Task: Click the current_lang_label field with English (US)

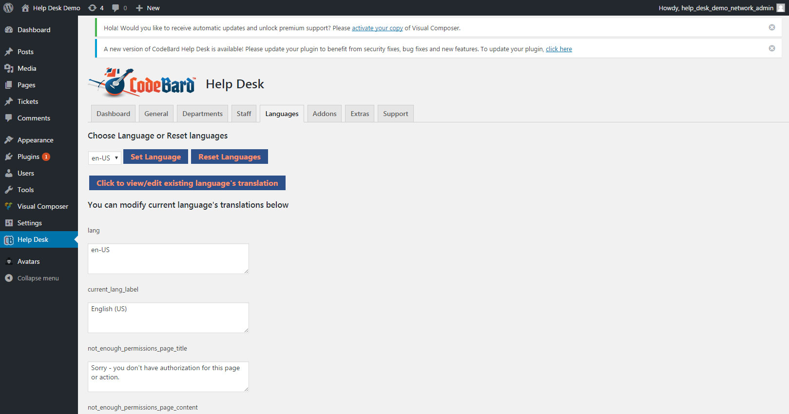Action: (168, 317)
